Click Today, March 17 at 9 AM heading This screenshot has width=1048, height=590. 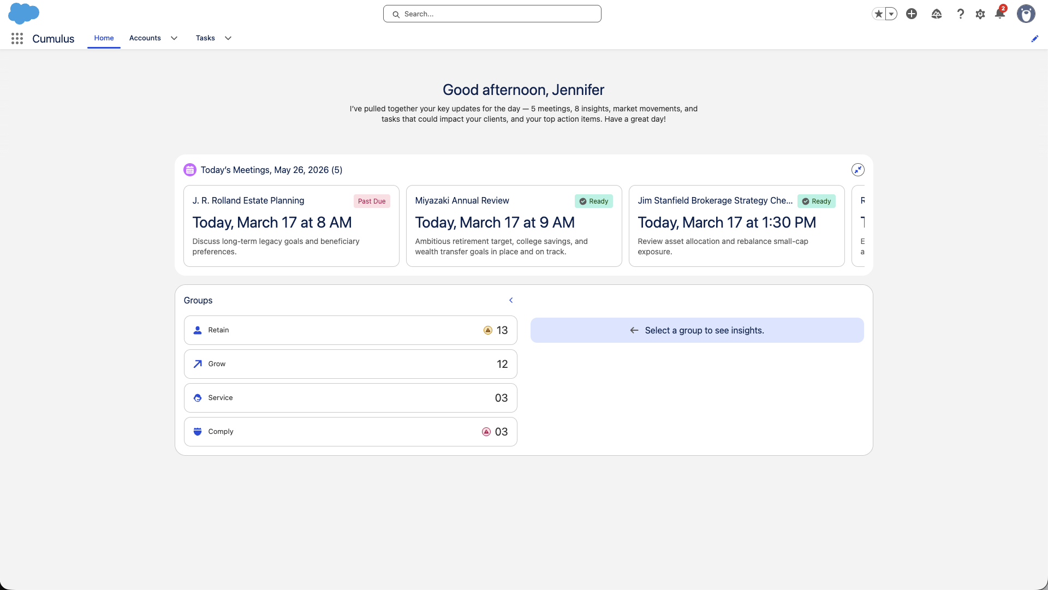[x=495, y=223]
